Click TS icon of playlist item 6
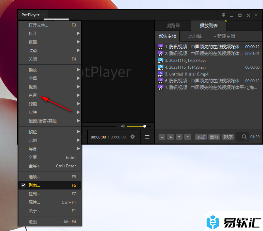The width and height of the screenshot is (263, 231). (x=161, y=81)
